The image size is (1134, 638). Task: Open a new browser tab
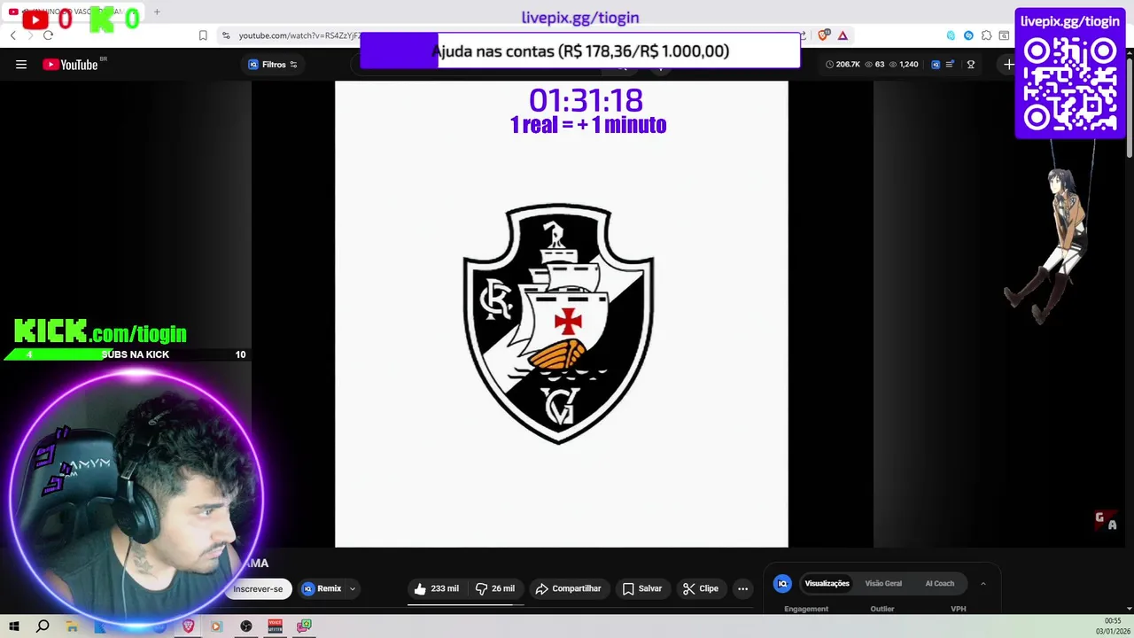[x=157, y=12]
